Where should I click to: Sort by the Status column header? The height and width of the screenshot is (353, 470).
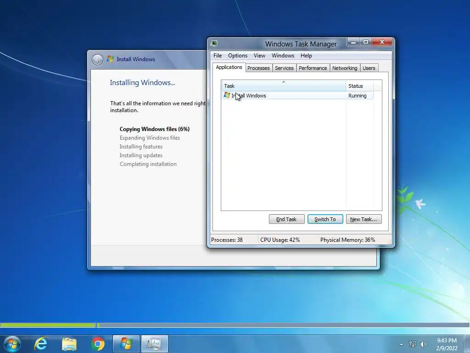(359, 86)
